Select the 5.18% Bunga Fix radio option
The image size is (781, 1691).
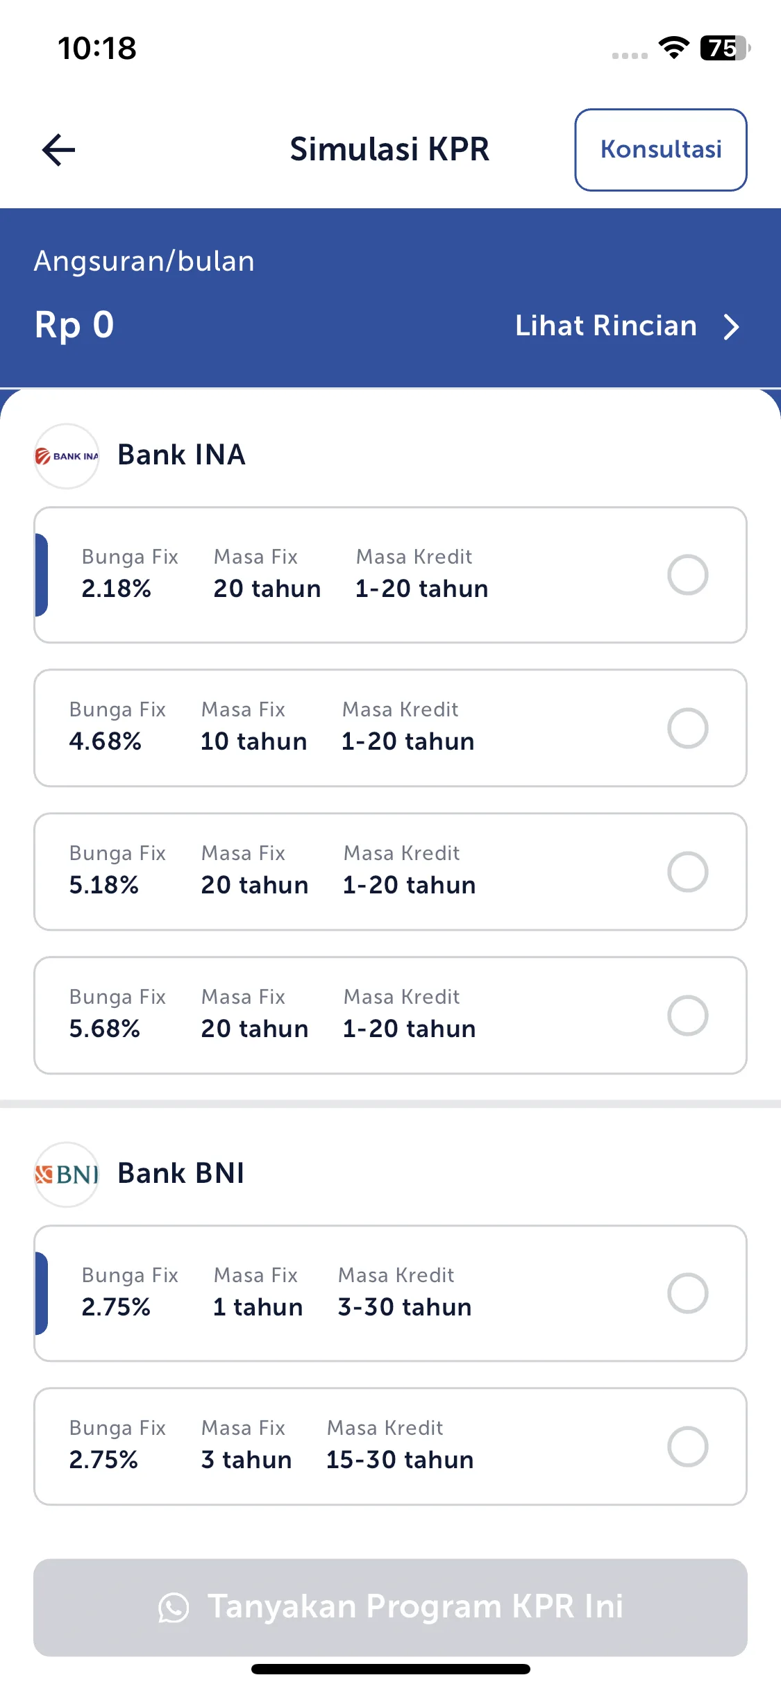(x=688, y=872)
